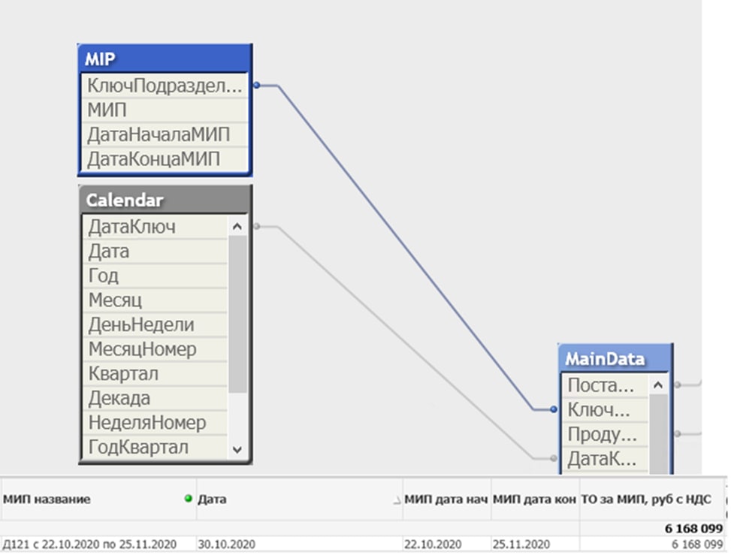
Task: Select the МесяцНомер field
Action: tap(156, 349)
